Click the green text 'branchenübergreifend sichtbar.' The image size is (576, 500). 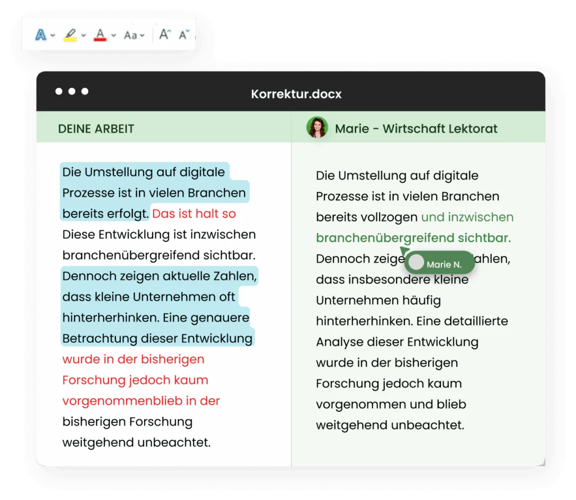pyautogui.click(x=413, y=238)
